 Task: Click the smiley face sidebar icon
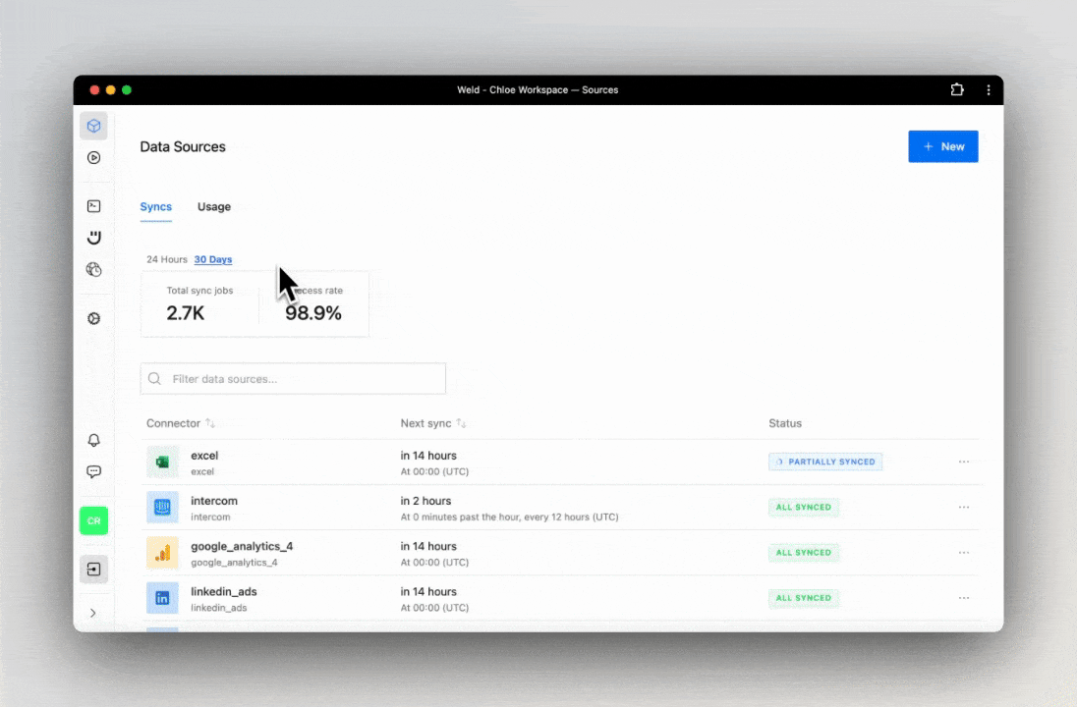[93, 238]
